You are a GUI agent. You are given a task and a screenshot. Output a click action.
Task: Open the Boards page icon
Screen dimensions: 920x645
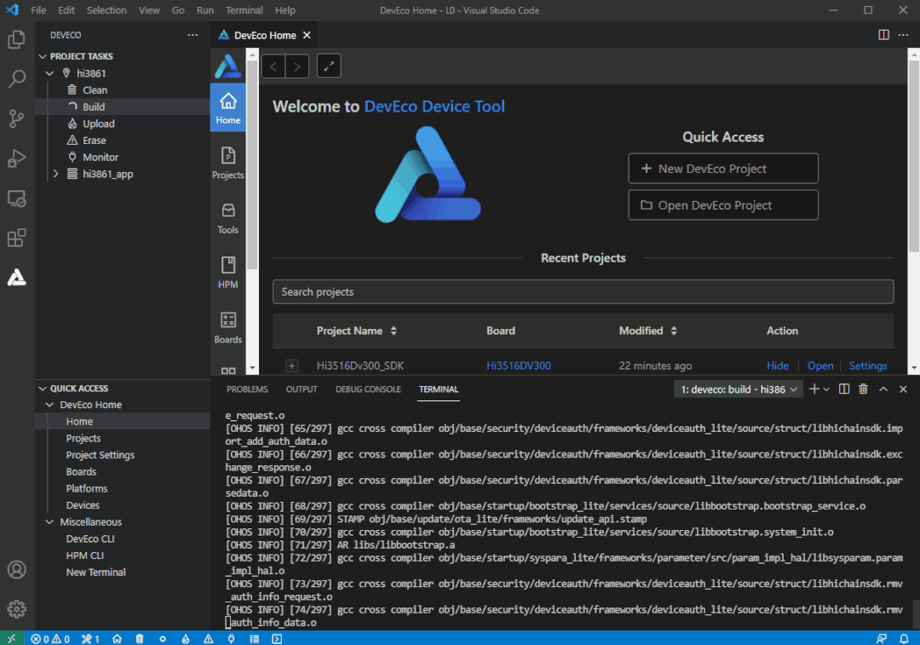(x=227, y=326)
